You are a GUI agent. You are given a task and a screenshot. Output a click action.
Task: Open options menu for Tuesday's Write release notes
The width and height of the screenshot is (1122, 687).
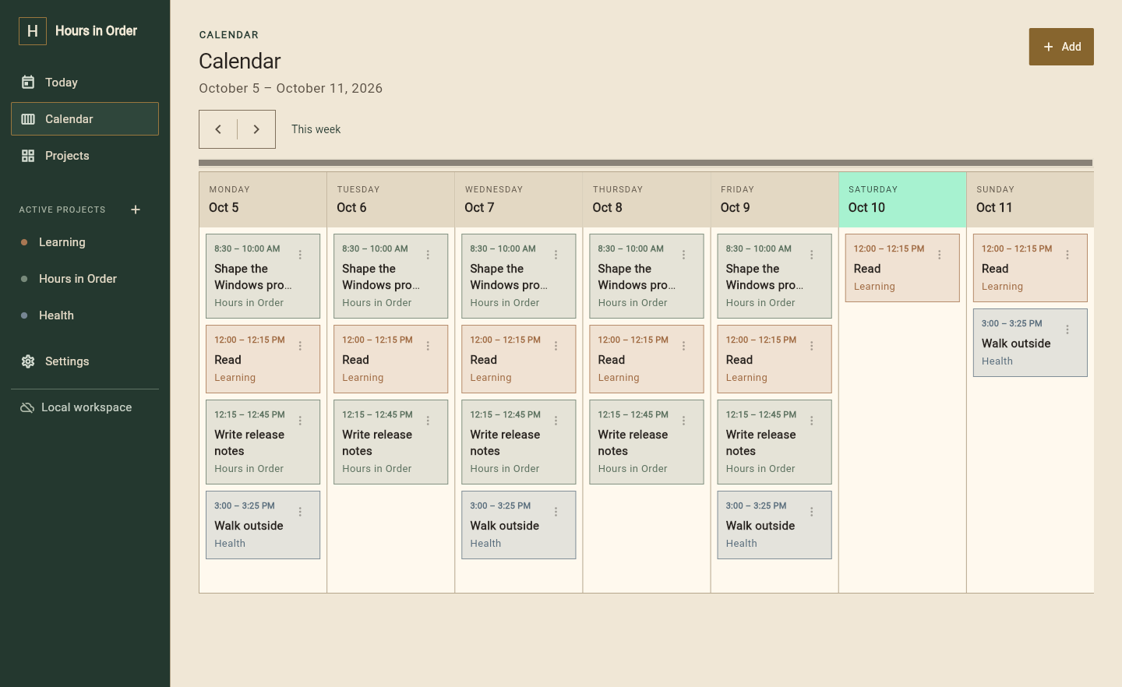click(x=428, y=421)
